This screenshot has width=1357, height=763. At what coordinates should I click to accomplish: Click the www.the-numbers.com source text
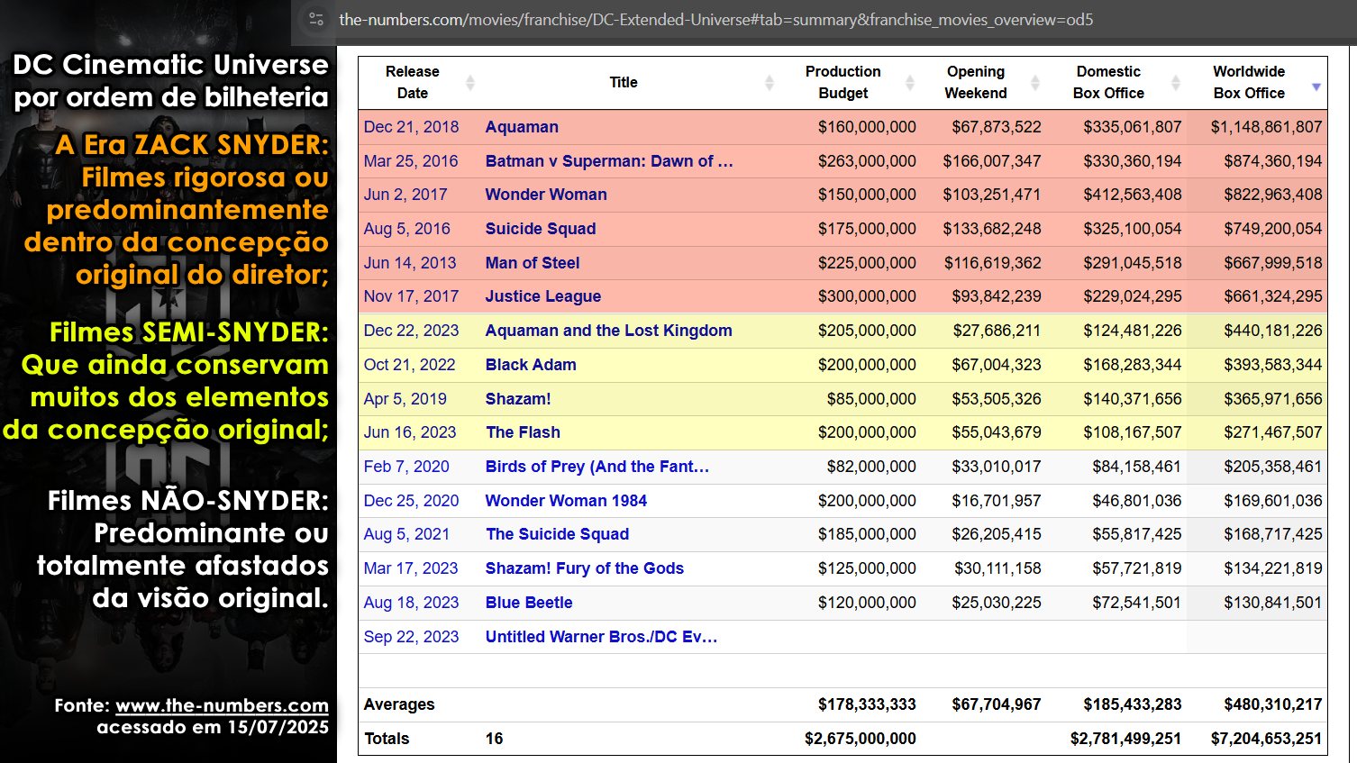222,705
